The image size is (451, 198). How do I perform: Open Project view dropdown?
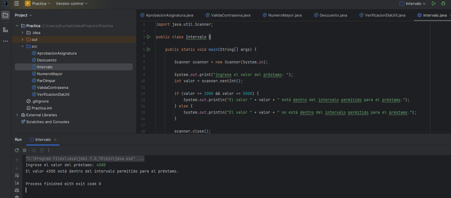23,15
